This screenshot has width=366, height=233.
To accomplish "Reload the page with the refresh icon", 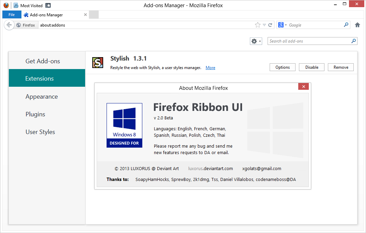I will click(x=270, y=25).
